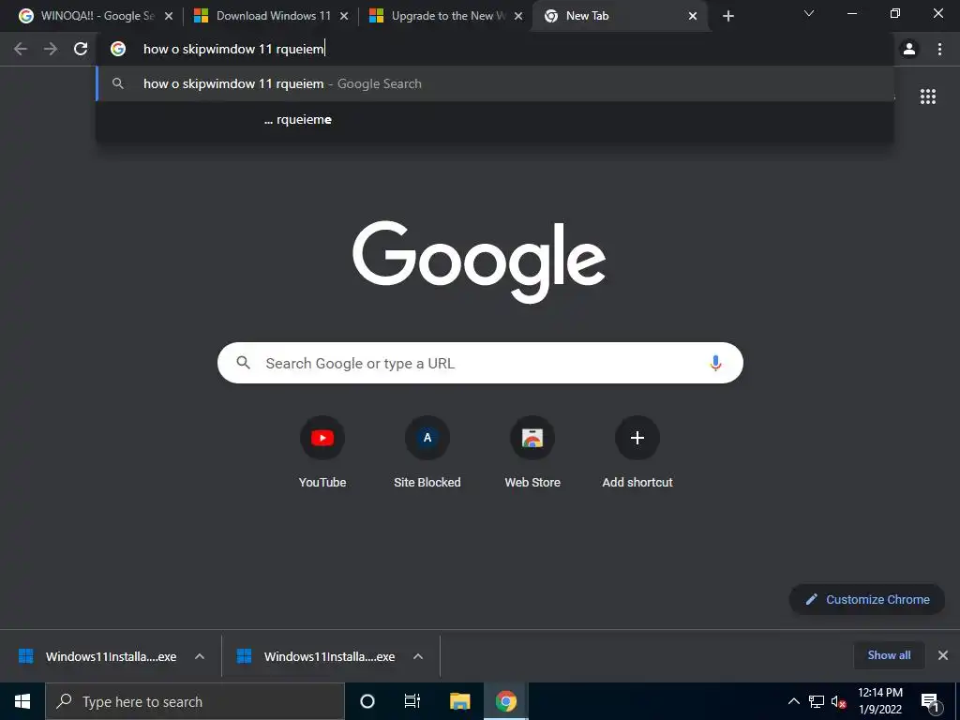Viewport: 960px width, 720px height.
Task: Open the Chrome profile avatar menu
Action: pos(909,49)
